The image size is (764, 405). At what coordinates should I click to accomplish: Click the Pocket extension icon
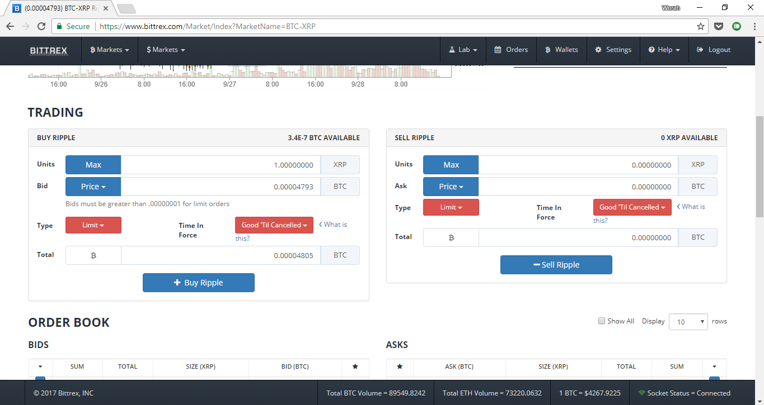[719, 26]
